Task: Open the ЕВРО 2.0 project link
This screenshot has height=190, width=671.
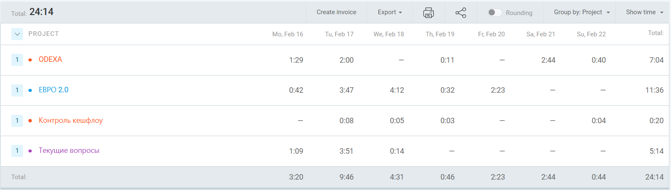Action: point(54,90)
